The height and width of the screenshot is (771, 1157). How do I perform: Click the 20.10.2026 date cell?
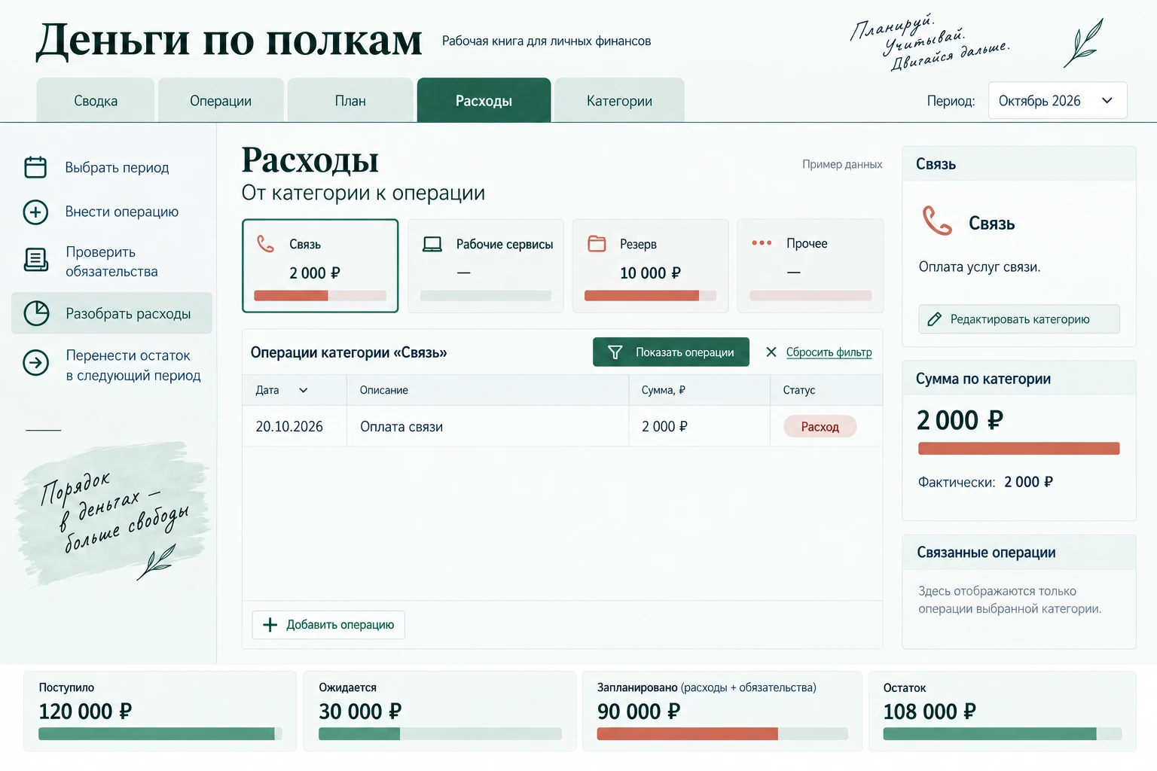click(295, 427)
